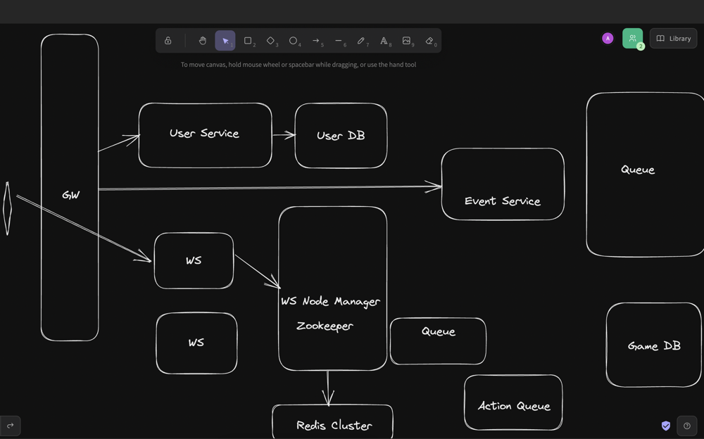Click the arrow from Zookeeper box to Redis Cluster
Screen dimensions: 704x439
(328, 388)
